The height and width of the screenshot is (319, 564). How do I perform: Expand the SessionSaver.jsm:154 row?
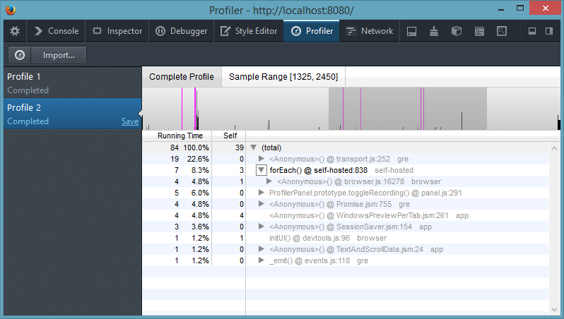[x=262, y=227]
